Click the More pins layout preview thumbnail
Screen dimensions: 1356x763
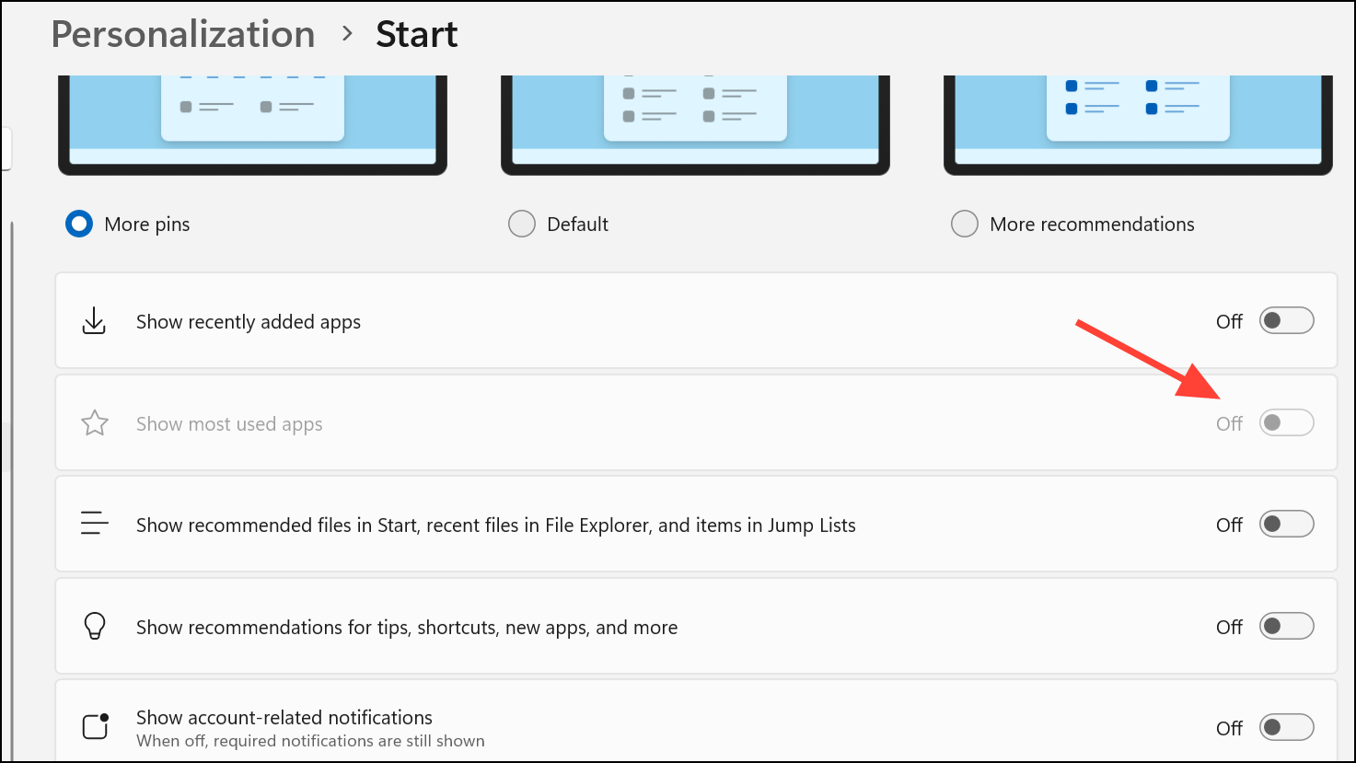coord(252,123)
